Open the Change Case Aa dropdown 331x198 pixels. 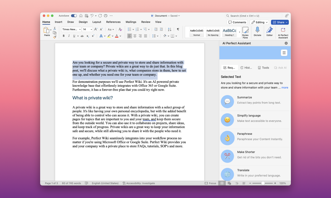point(111,29)
